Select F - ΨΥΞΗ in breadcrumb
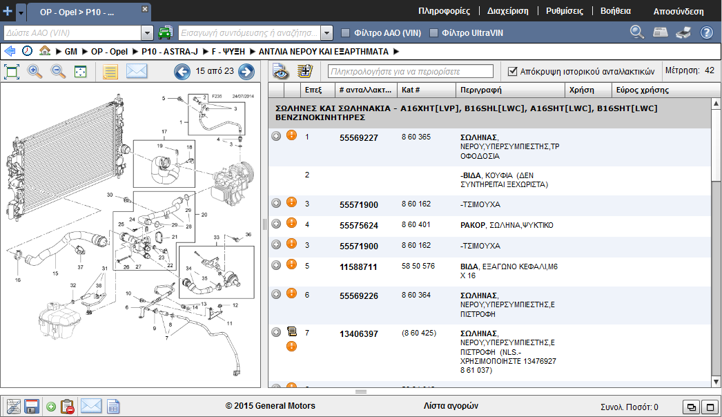 pyautogui.click(x=228, y=52)
